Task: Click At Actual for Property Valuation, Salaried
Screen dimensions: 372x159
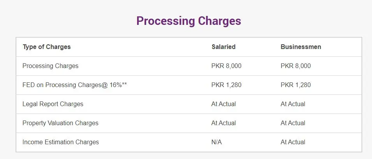Action: [x=224, y=123]
